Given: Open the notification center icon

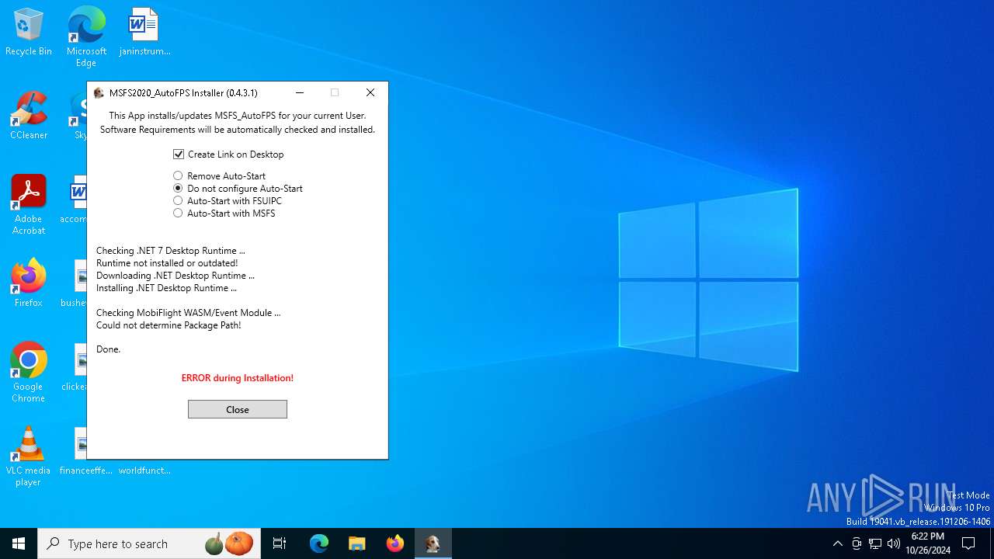Looking at the screenshot, I should 968,543.
